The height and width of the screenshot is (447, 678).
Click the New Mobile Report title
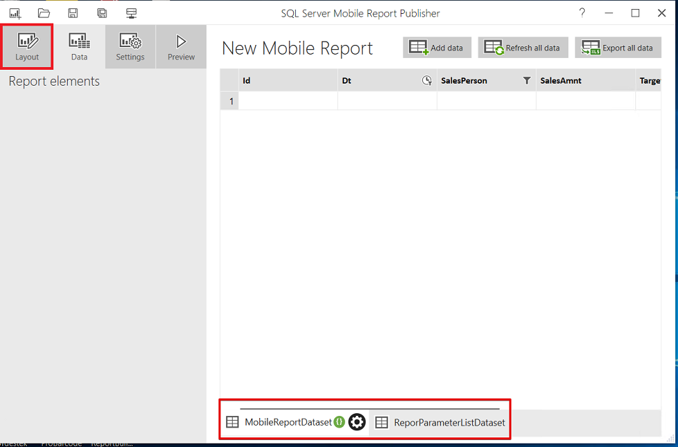point(297,48)
